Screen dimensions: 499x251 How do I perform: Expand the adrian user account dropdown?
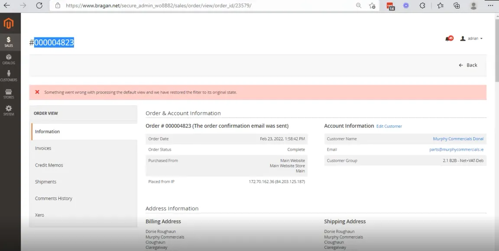[472, 39]
